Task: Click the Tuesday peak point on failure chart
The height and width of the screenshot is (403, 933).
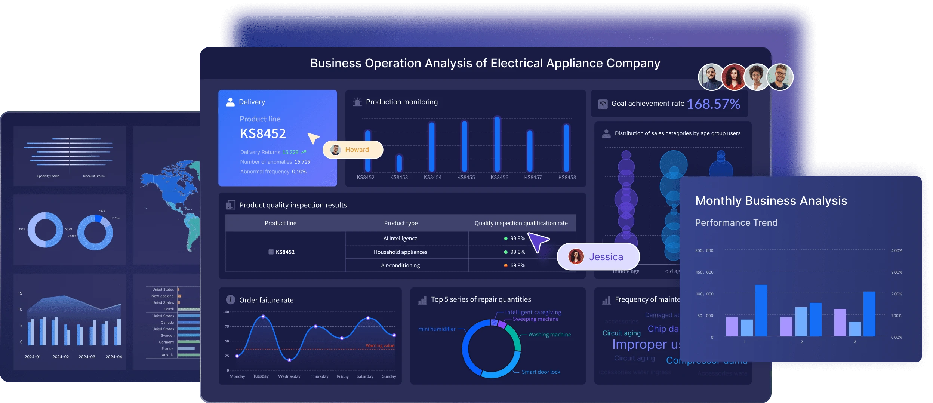Action: point(263,317)
